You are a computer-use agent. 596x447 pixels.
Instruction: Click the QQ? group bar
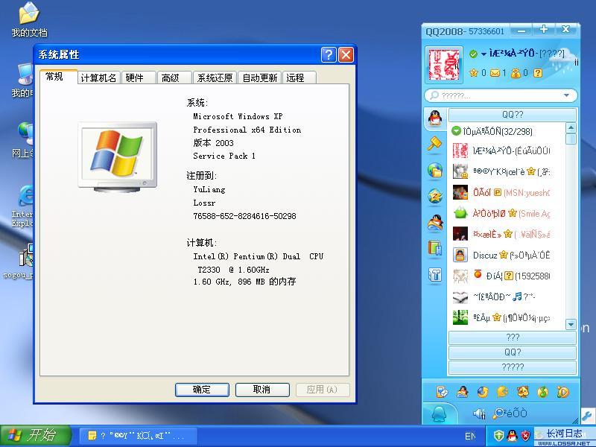click(513, 352)
